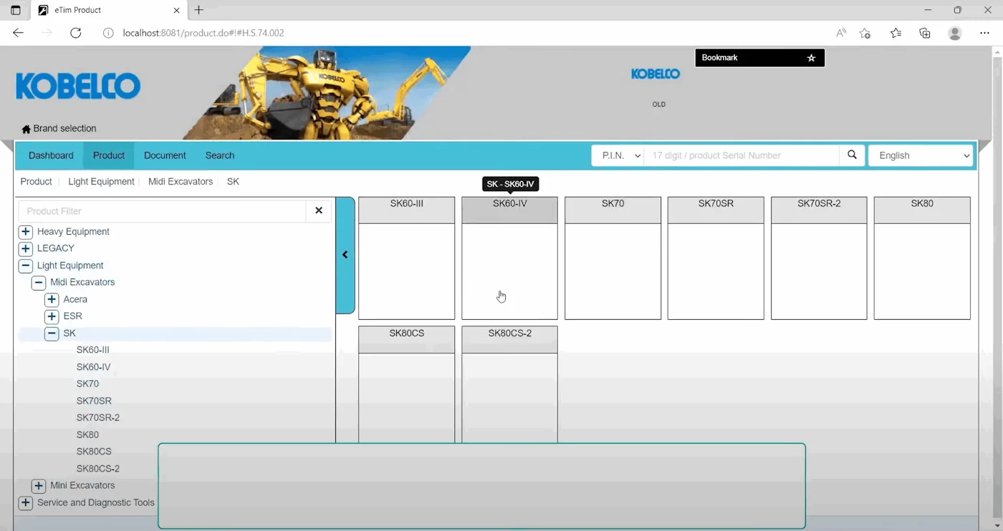The width and height of the screenshot is (1003, 531).
Task: Open the SK70 product card
Action: click(613, 258)
